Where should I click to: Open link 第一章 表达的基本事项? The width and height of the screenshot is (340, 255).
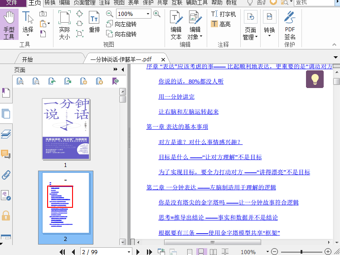pos(177,127)
